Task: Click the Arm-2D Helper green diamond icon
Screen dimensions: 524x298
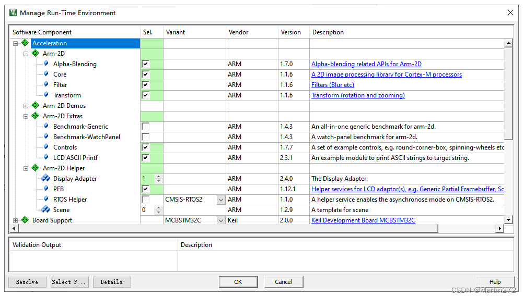Action: [x=35, y=168]
